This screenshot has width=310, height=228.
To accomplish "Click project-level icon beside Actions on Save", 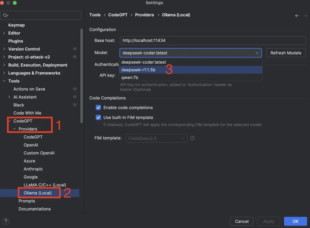I will 75,89.
